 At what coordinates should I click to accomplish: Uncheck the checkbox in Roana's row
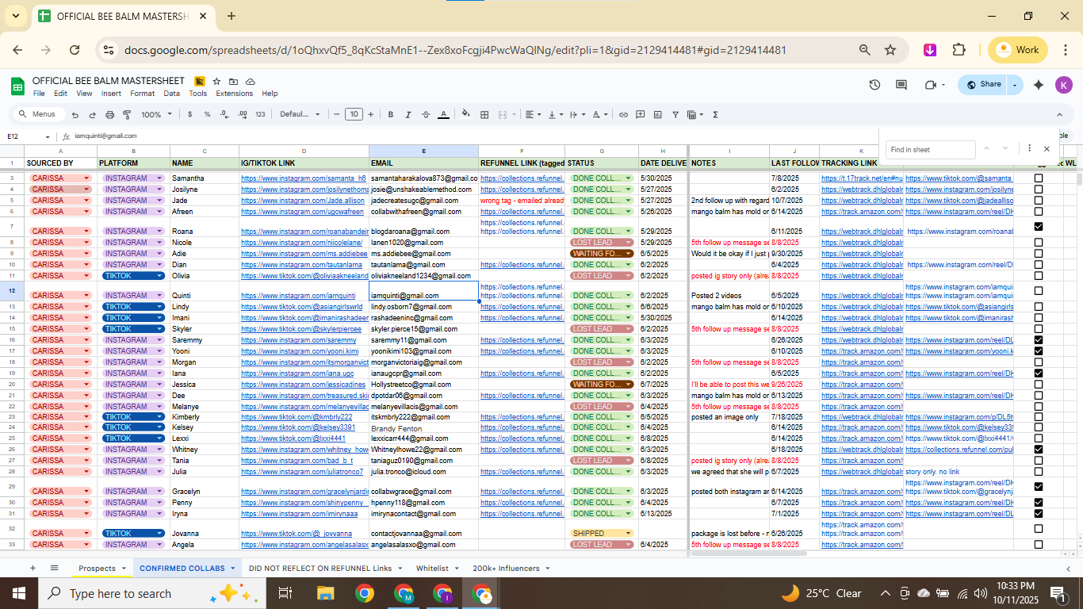coord(1039,226)
